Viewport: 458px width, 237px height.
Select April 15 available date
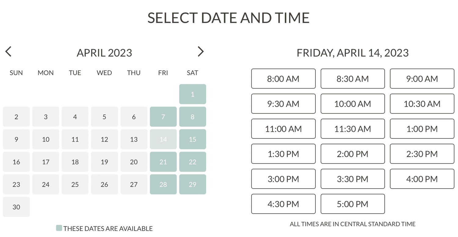click(x=192, y=139)
